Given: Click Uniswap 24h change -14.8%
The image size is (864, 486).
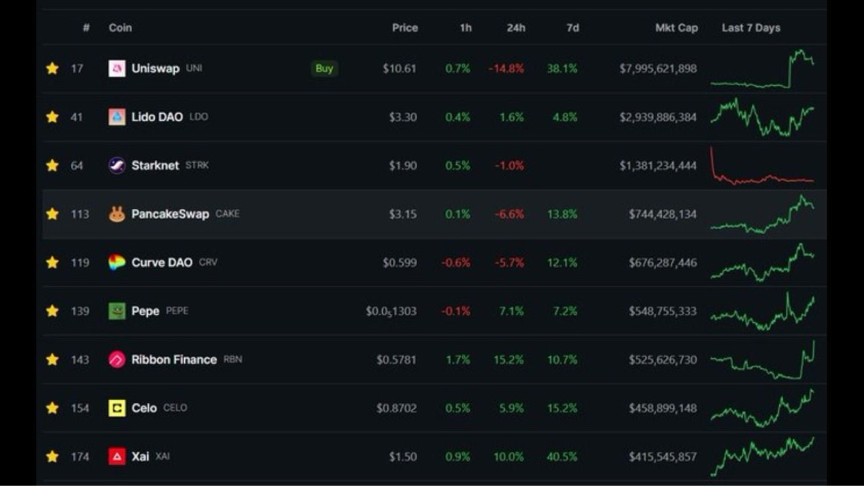Looking at the screenshot, I should point(506,68).
